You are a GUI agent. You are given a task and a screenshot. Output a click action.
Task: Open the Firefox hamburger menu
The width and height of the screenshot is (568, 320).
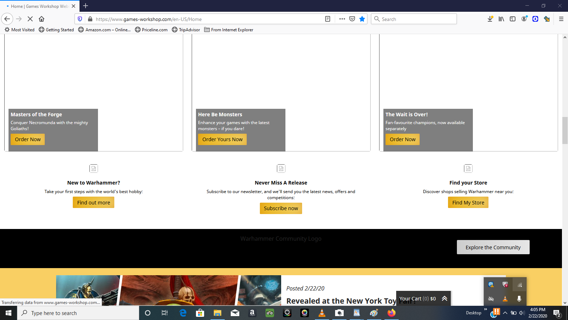tap(561, 19)
